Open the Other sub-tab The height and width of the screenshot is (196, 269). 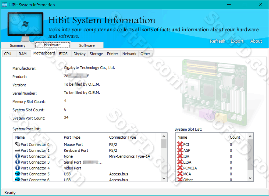pyautogui.click(x=145, y=54)
